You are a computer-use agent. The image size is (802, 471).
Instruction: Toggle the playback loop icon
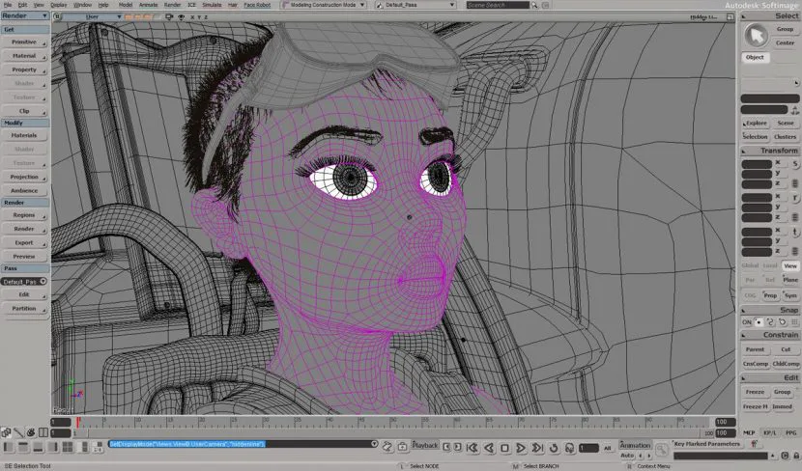[554, 448]
